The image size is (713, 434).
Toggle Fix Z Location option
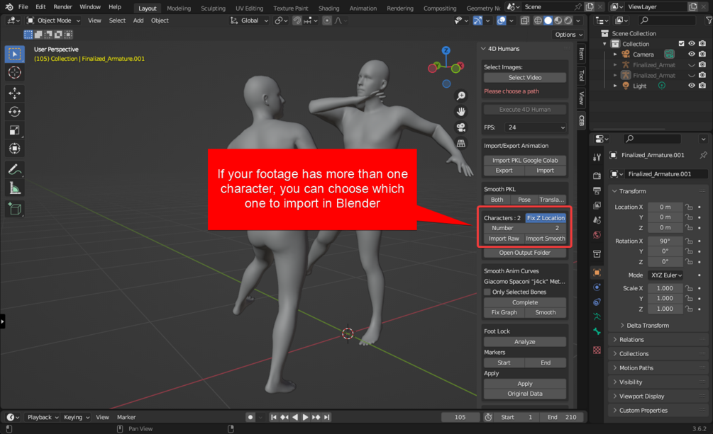tap(546, 218)
